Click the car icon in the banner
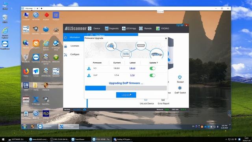The height and width of the screenshot is (142, 252). pyautogui.click(x=157, y=54)
